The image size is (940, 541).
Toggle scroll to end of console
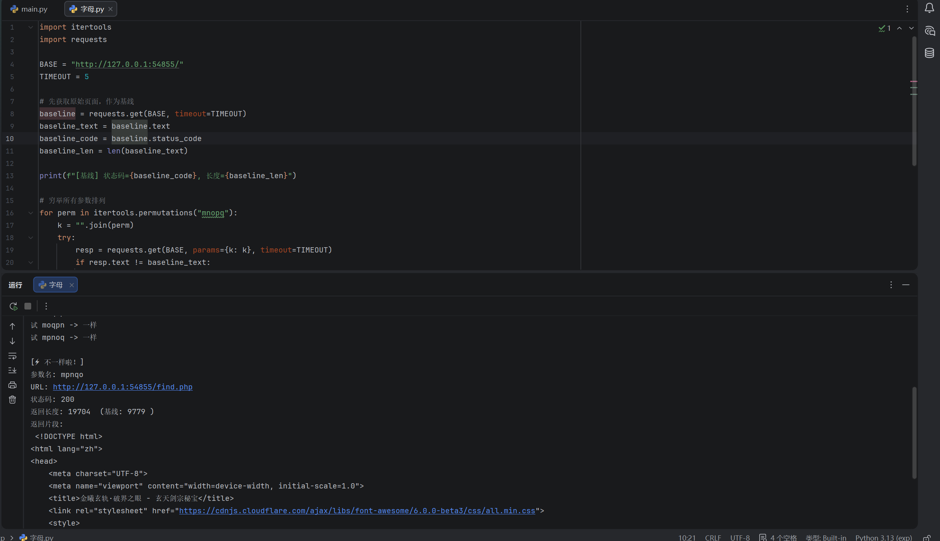click(12, 370)
